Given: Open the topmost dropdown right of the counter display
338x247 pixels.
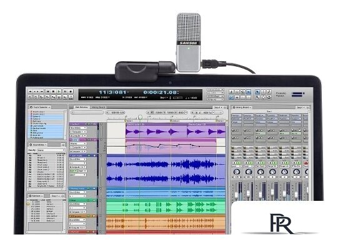Looking at the screenshot, I should coord(216,89).
